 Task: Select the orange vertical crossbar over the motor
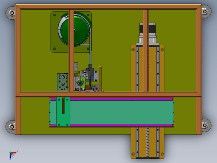pos(146,51)
